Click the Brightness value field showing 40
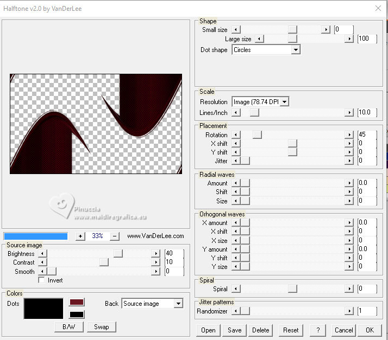The image size is (388, 340). tap(174, 253)
